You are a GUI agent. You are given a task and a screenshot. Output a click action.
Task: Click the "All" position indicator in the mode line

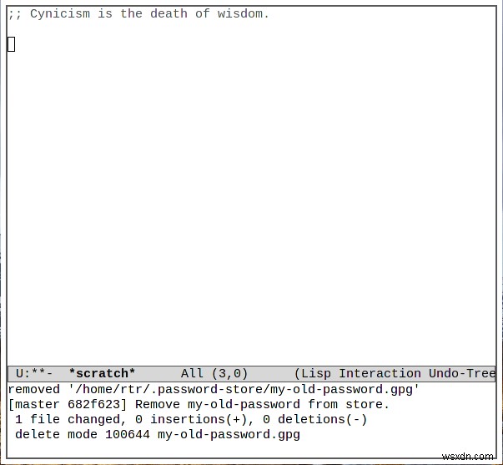click(192, 374)
